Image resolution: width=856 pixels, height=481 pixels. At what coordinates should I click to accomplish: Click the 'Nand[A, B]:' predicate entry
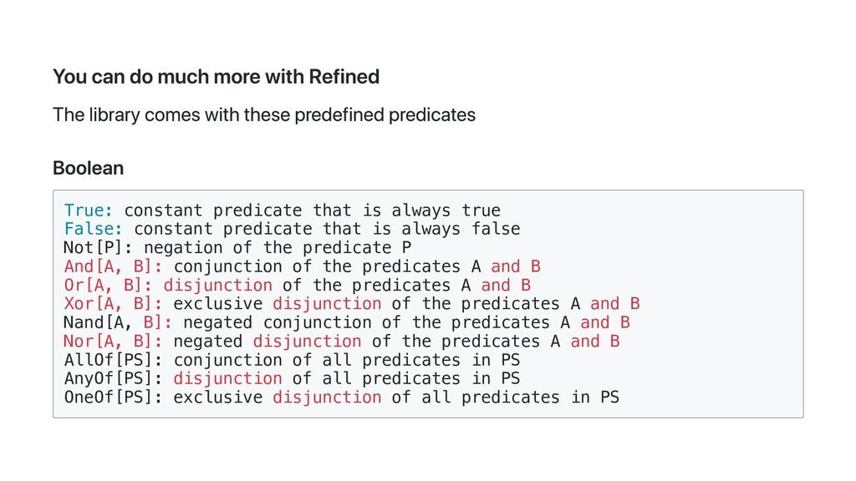click(x=118, y=322)
